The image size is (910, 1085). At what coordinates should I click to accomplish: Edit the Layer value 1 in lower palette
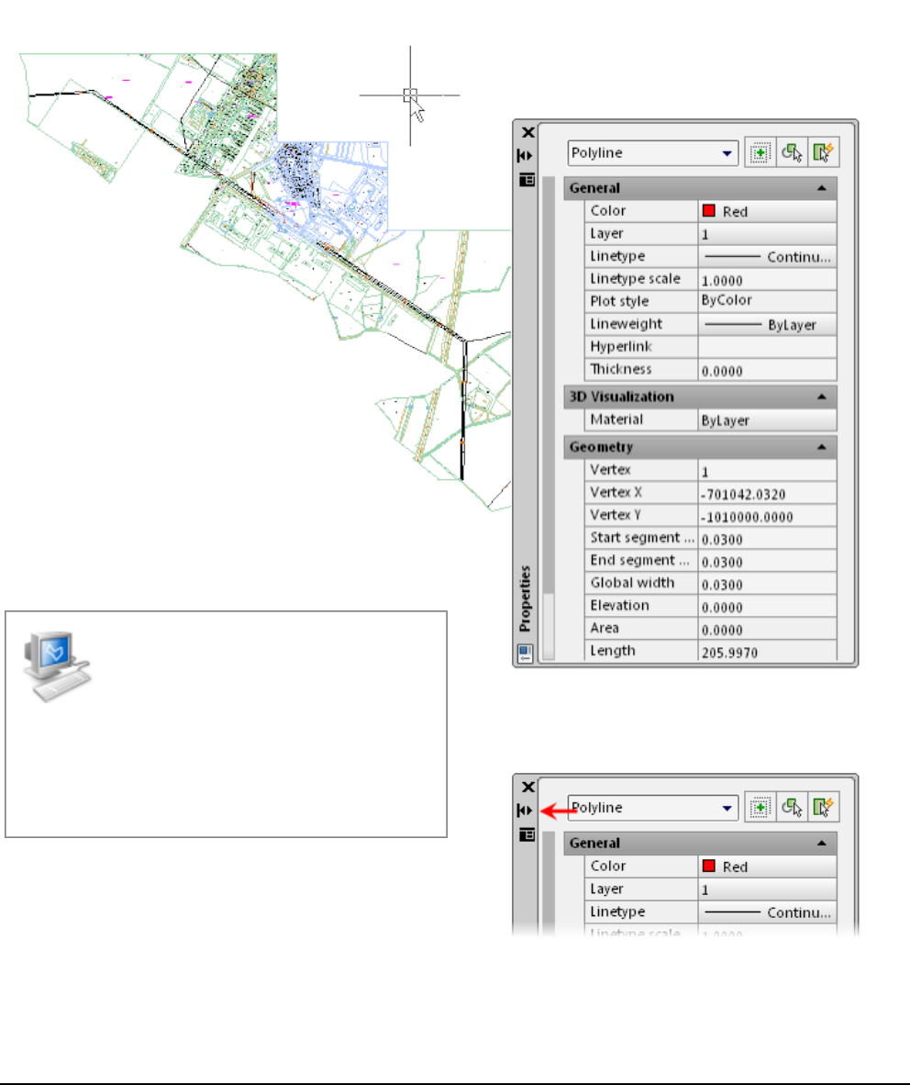point(767,889)
